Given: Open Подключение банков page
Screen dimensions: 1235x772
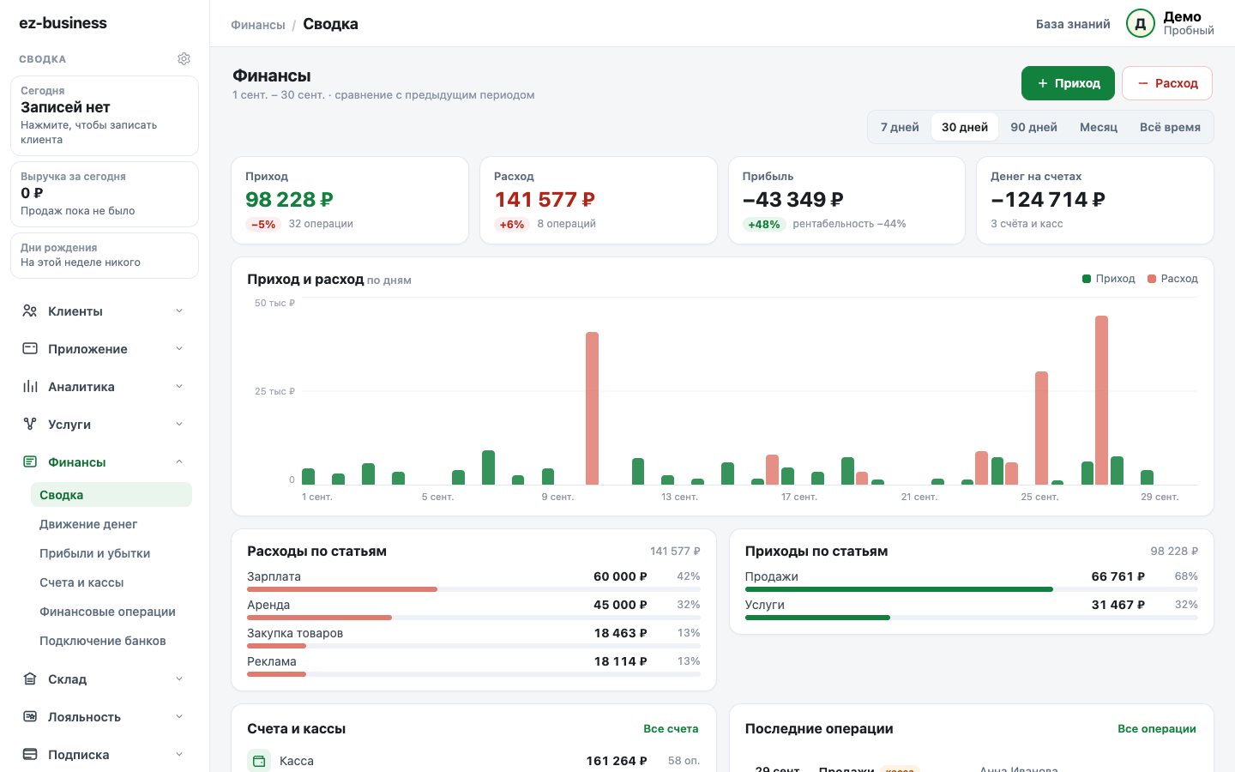Looking at the screenshot, I should coord(111,641).
